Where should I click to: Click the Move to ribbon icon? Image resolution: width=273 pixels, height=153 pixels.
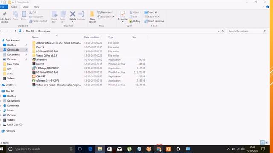coord(54,17)
